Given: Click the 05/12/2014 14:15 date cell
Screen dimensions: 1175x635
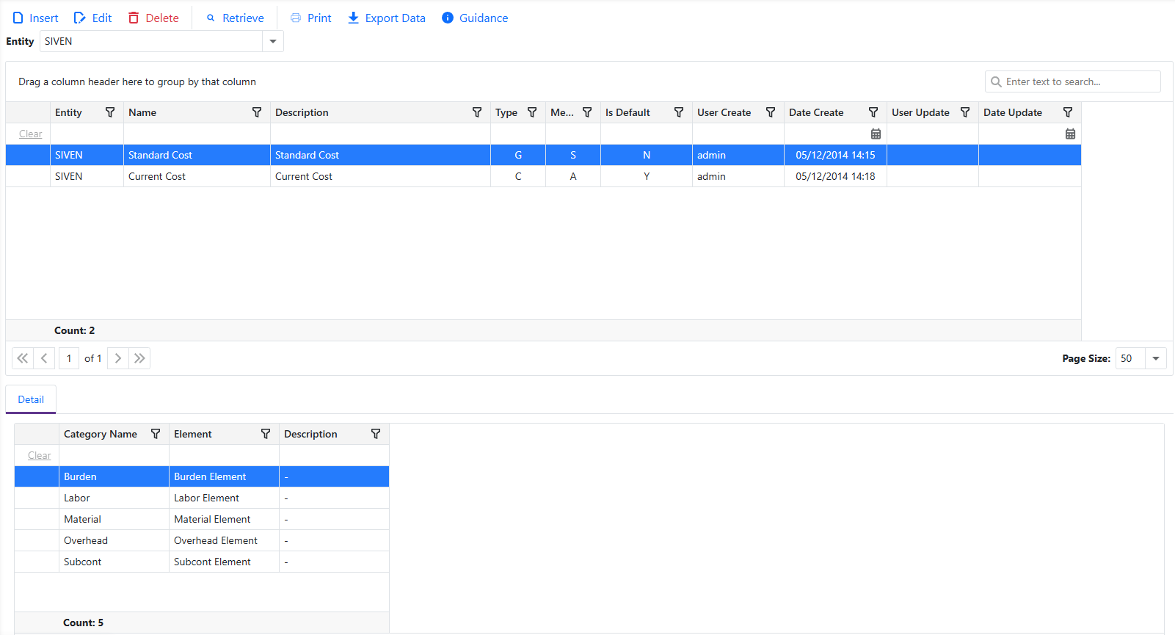Looking at the screenshot, I should pyautogui.click(x=835, y=155).
